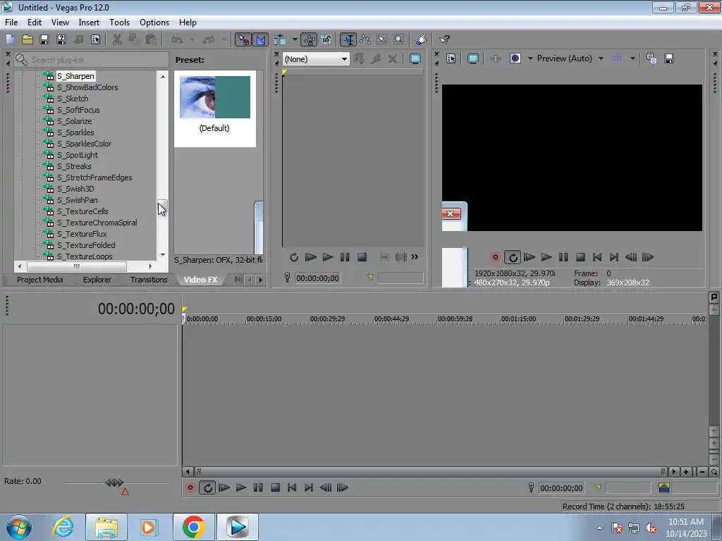This screenshot has width=722, height=541.
Task: Click the What's This help icon
Action: [444, 39]
